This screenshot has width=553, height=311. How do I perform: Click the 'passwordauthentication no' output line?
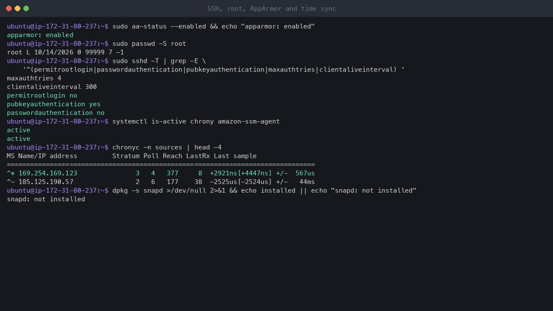56,113
